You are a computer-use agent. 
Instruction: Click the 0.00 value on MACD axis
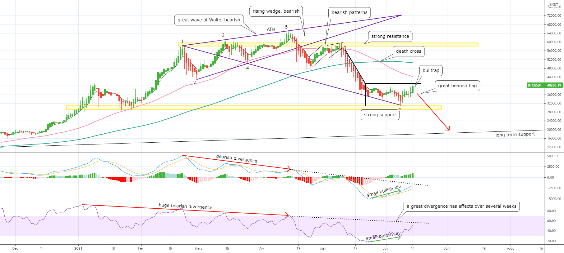550,177
